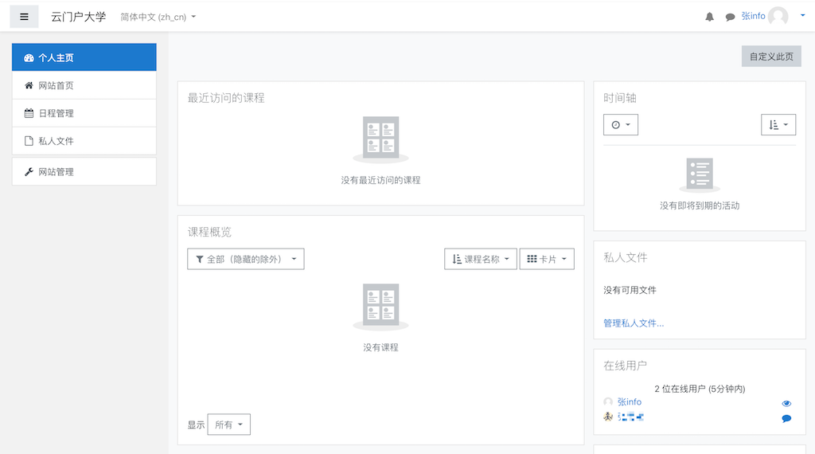Click the 在线用户 block heading

coord(626,366)
